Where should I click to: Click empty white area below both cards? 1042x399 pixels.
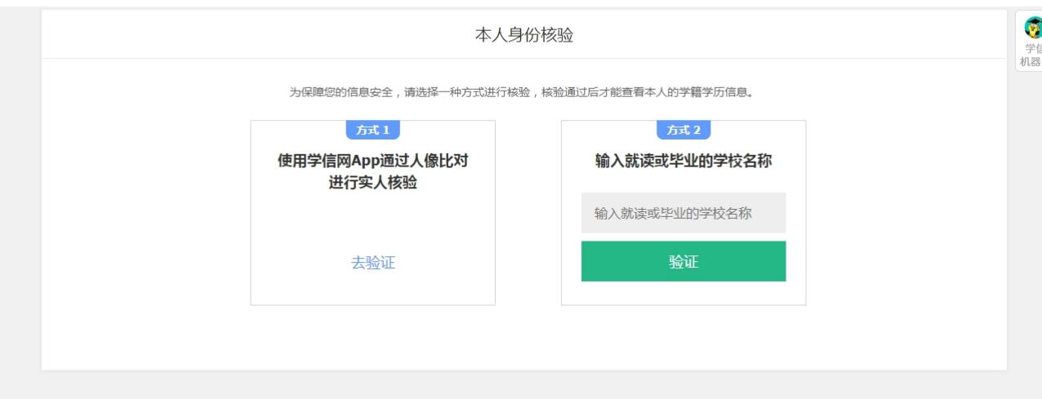click(524, 338)
